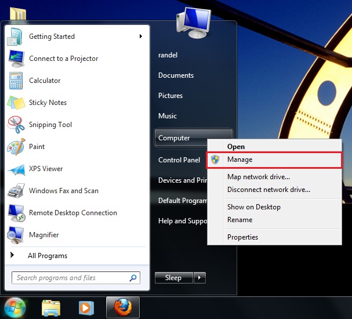Launch Windows Media Player from taskbar
Image resolution: width=352 pixels, height=319 pixels.
[x=86, y=308]
